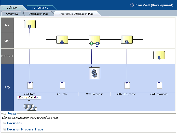Click the CRM integration box above OfferResponse
Image resolution: width=177 pixels, height=134 pixels.
click(x=127, y=40)
